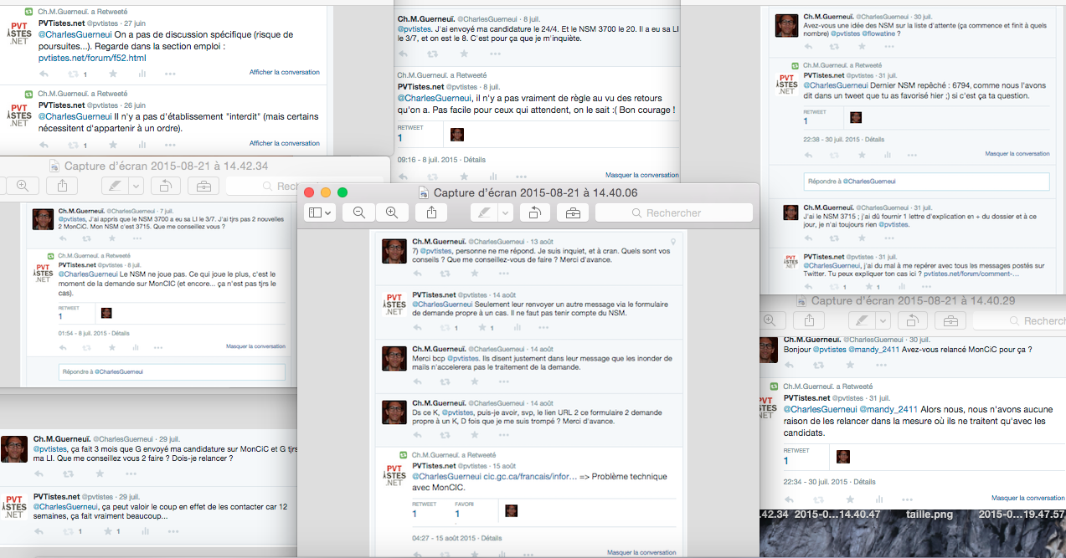Zoom in on the 14.40.06 Preview window
Image resolution: width=1066 pixels, height=558 pixels.
click(x=391, y=213)
